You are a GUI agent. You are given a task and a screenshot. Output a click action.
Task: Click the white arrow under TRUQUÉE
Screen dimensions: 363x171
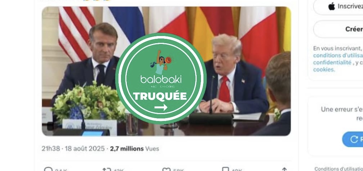161,107
